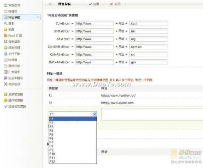203x168 pixels.
Task: Focus the Shift+Enter .net suffix field
Action: 148,31
